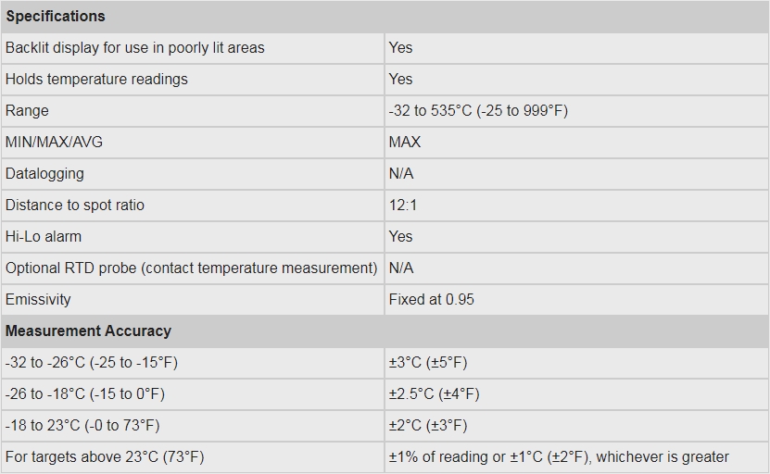The height and width of the screenshot is (474, 770).
Task: Click the -32 to -26°C range row
Action: click(92, 362)
